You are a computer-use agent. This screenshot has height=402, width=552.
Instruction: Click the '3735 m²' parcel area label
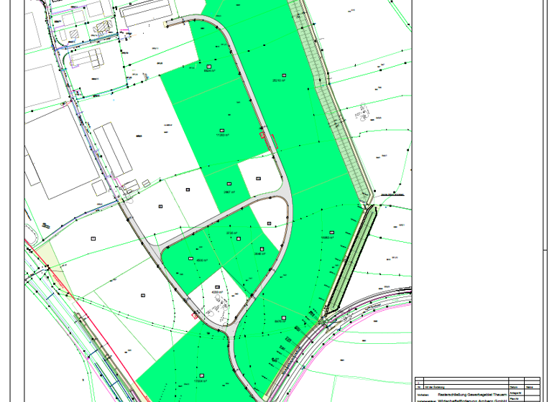point(231,233)
